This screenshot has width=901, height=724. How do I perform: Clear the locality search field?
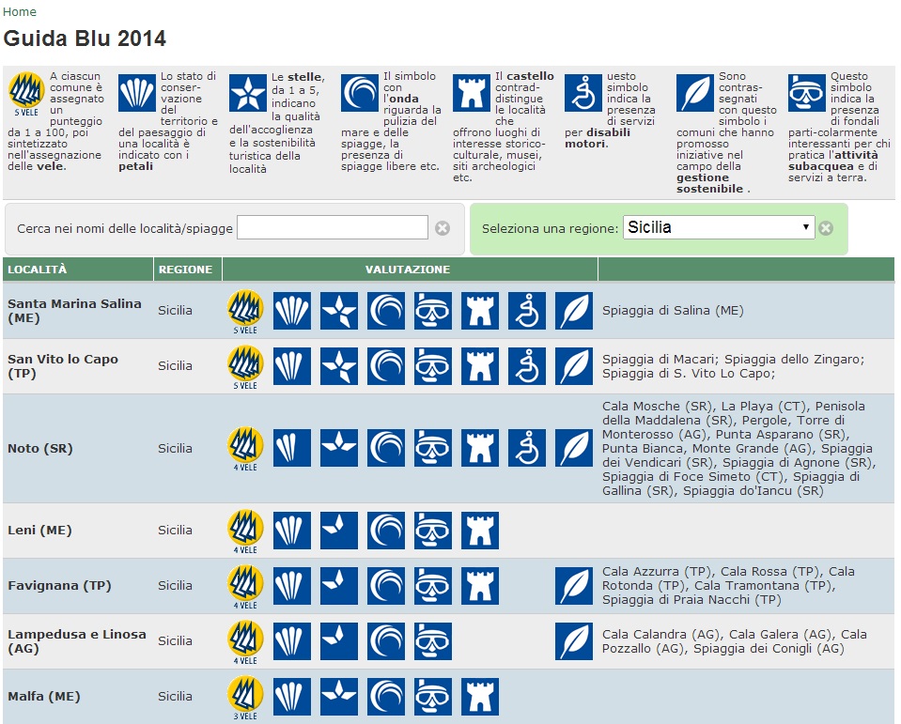click(x=443, y=228)
